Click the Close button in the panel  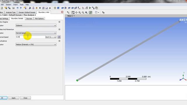pos(25,98)
